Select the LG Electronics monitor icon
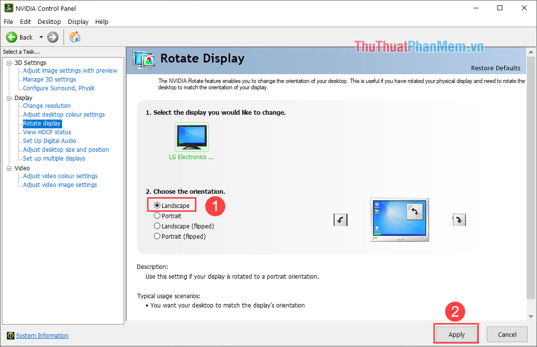 click(191, 137)
